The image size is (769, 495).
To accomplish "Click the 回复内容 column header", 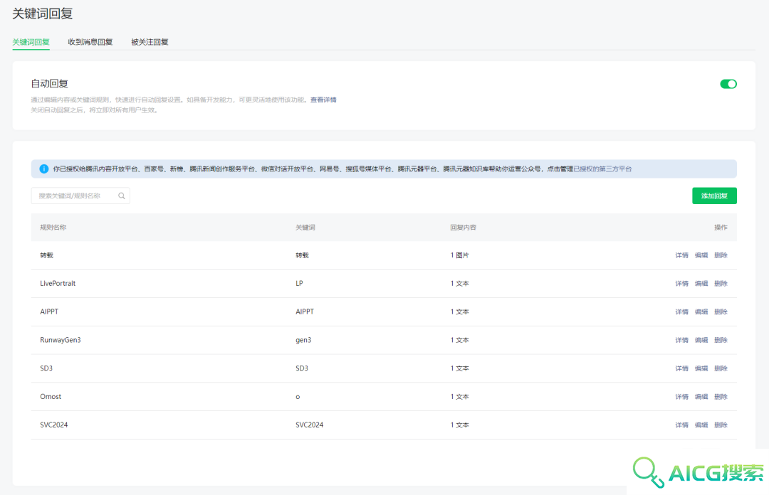I will tap(464, 228).
